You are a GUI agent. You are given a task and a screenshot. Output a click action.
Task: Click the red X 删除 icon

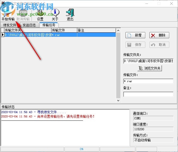click(x=153, y=35)
